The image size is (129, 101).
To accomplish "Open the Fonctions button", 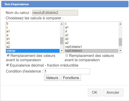I will point(71,78).
